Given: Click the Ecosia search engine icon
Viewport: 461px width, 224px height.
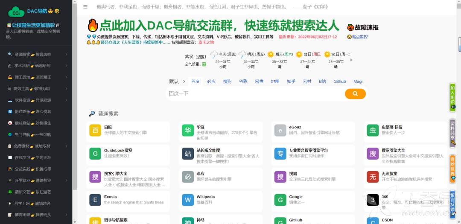Looking at the screenshot, I should coord(95,200).
